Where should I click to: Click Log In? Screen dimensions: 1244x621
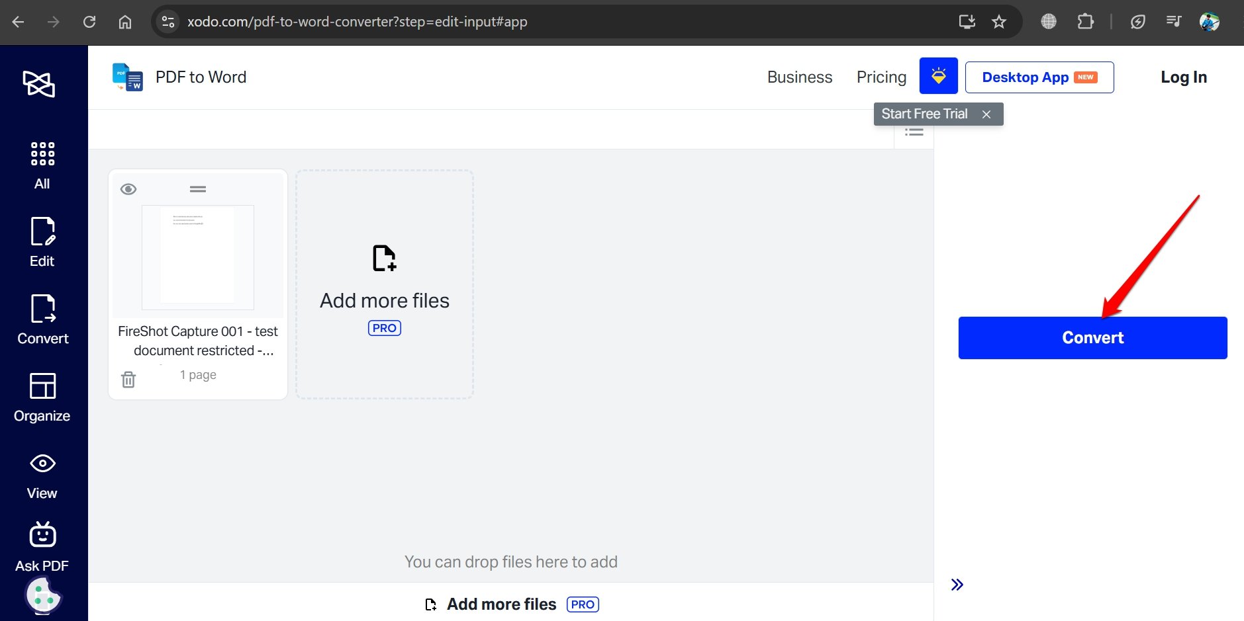click(x=1184, y=77)
